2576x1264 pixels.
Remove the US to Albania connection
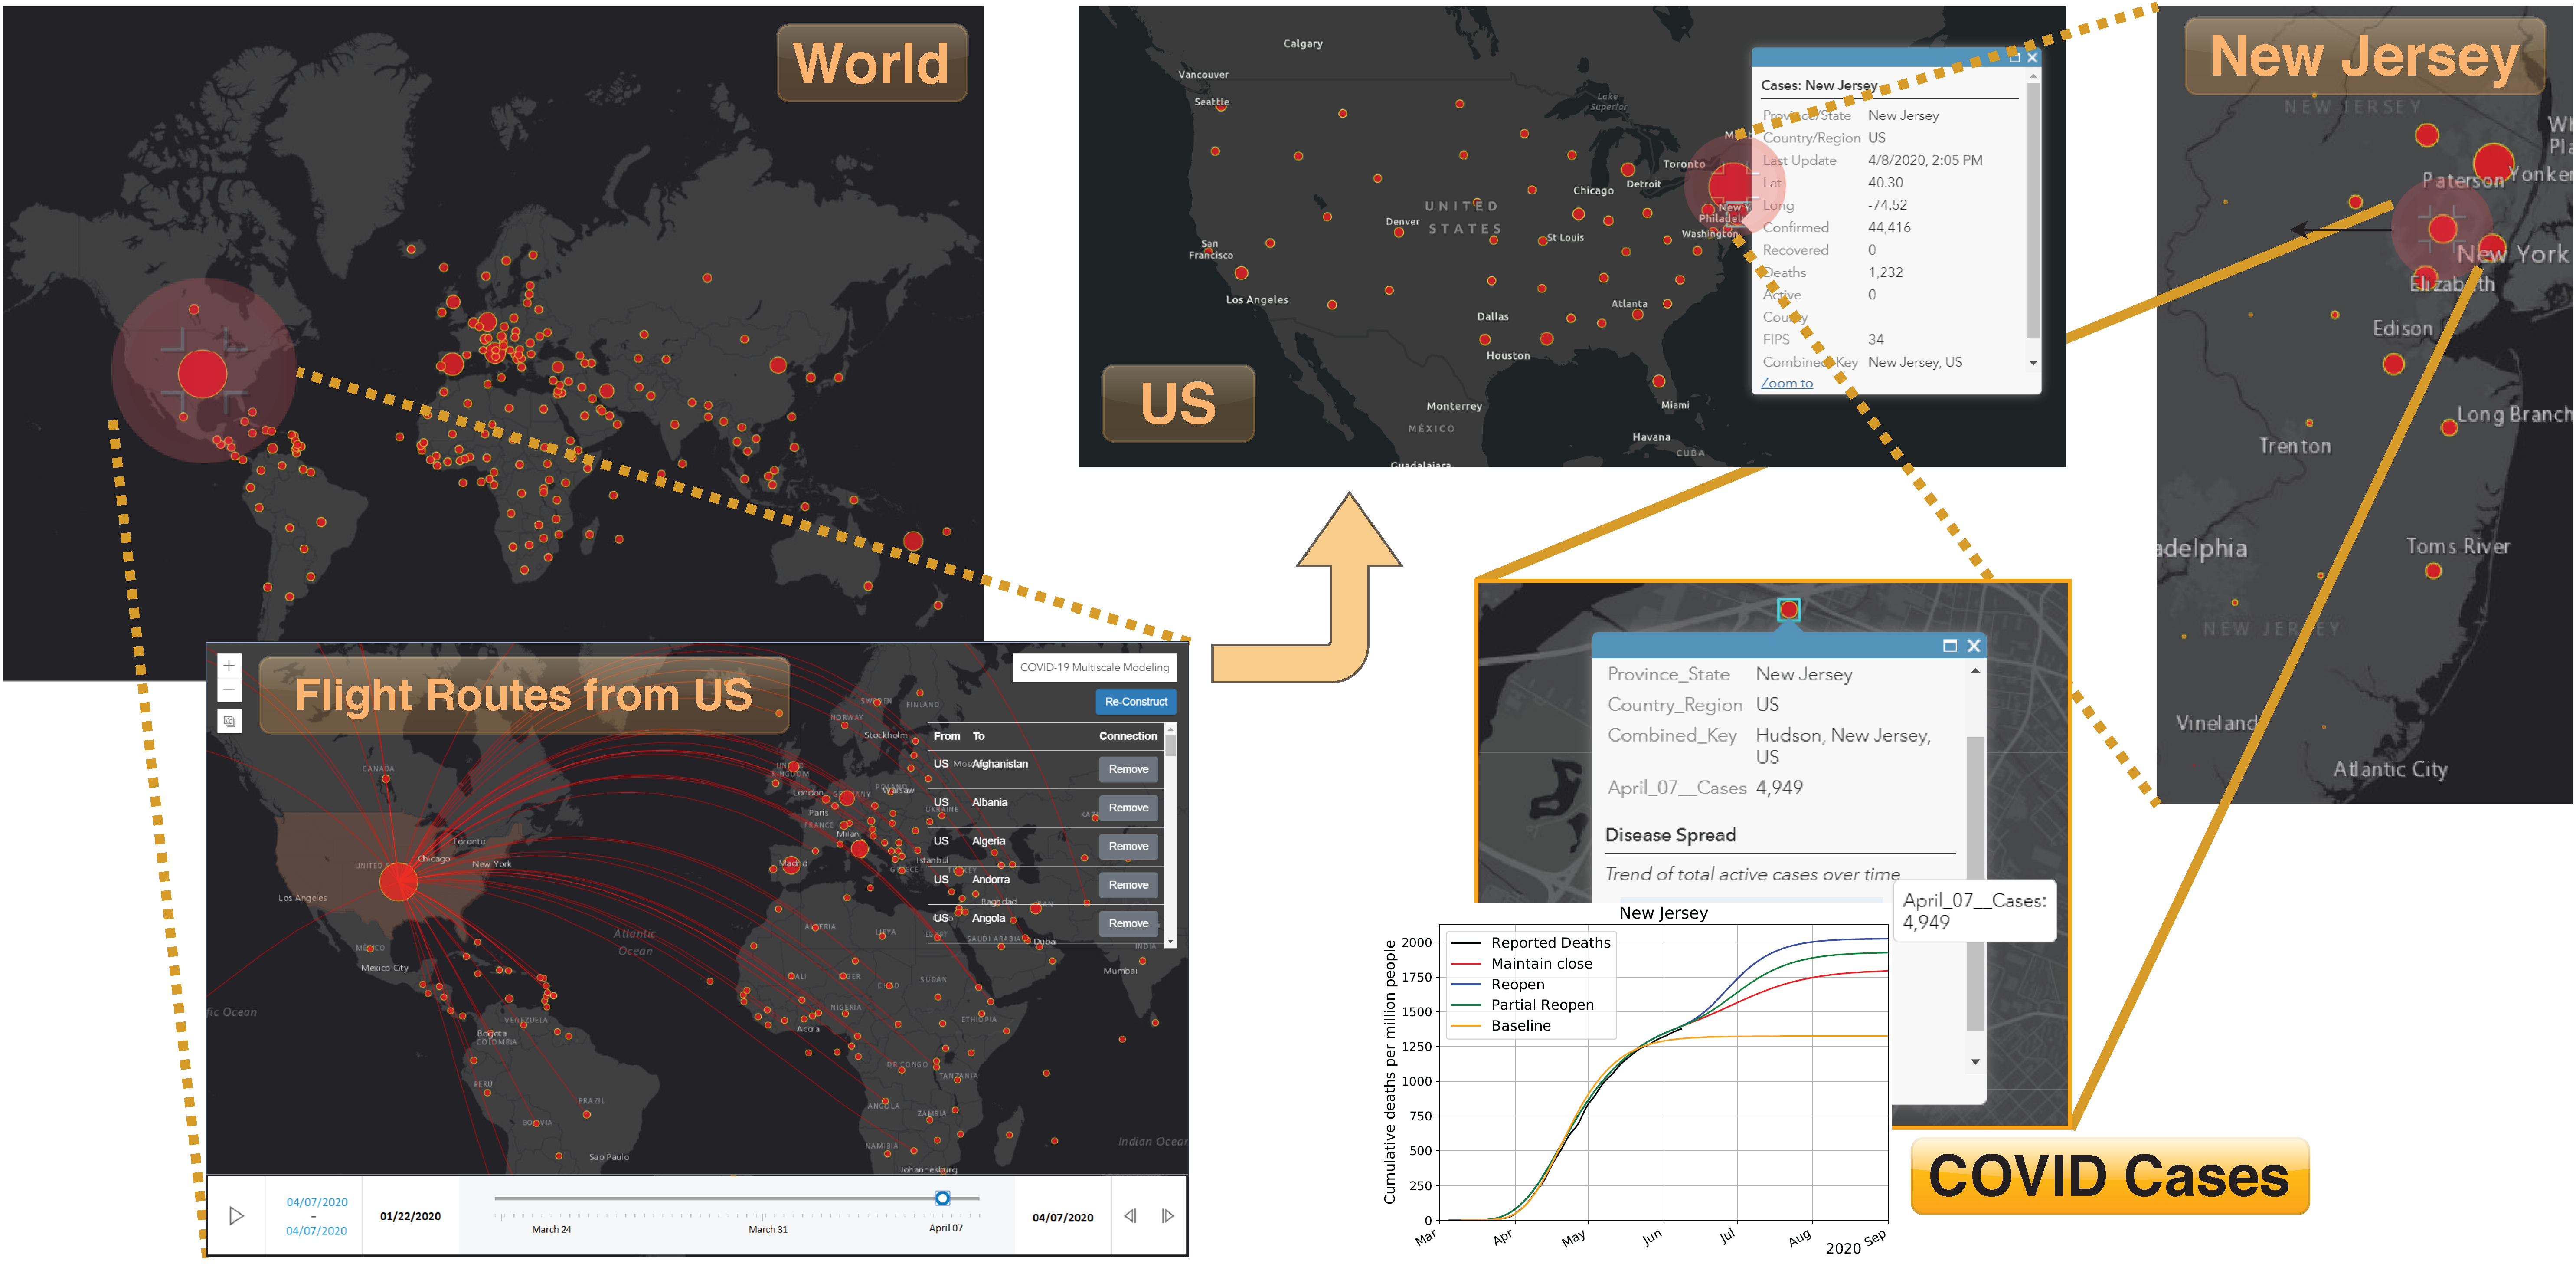[1128, 808]
